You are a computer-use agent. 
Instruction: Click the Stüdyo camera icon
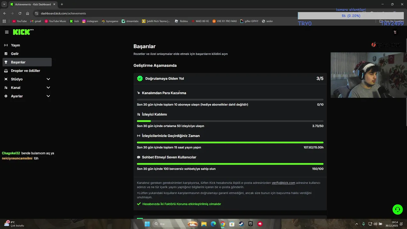click(x=6, y=79)
